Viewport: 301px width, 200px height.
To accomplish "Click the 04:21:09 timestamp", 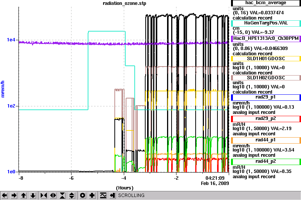I will pos(215,178).
